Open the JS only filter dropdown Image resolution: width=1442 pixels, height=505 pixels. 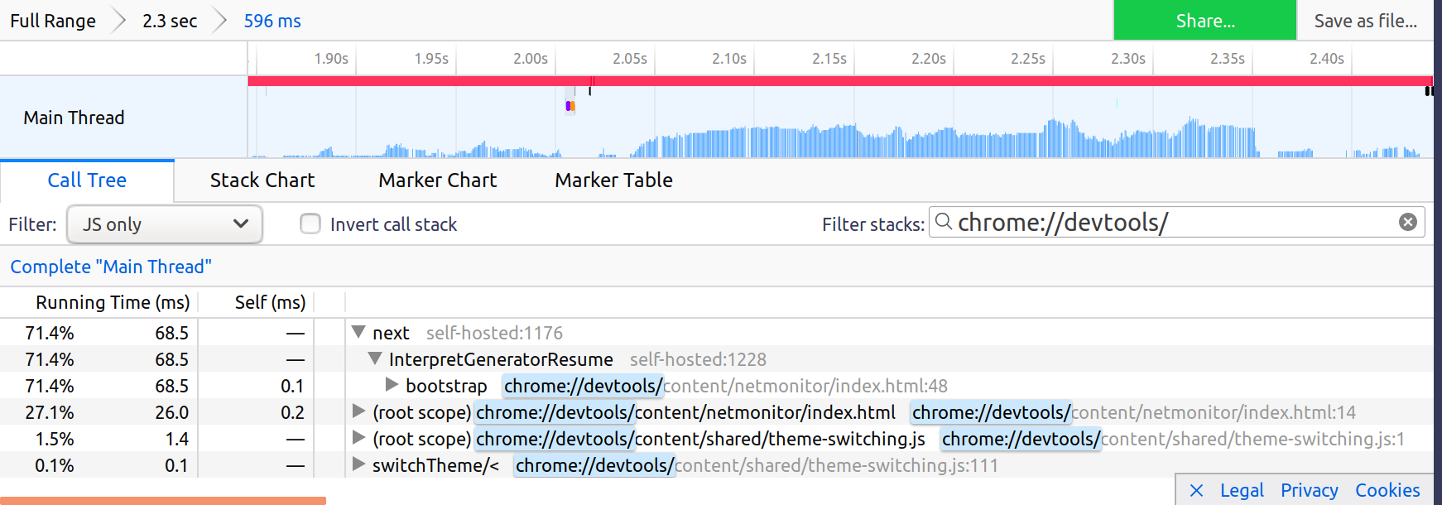164,224
